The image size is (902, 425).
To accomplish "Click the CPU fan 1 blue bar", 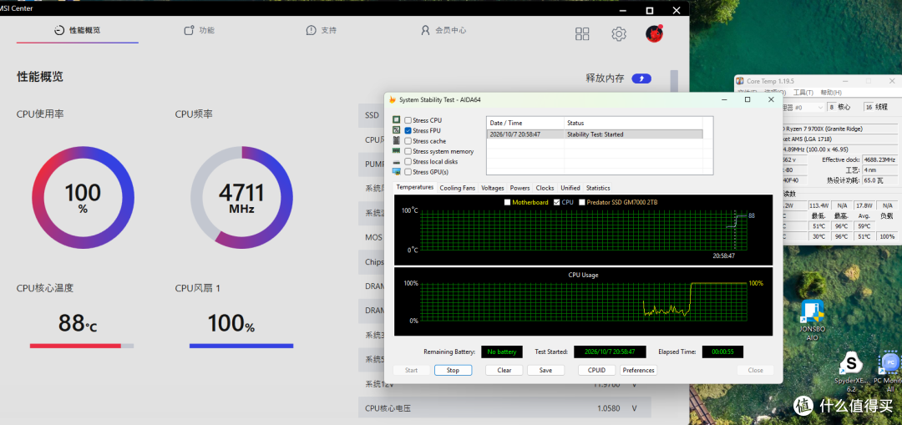I will (241, 346).
